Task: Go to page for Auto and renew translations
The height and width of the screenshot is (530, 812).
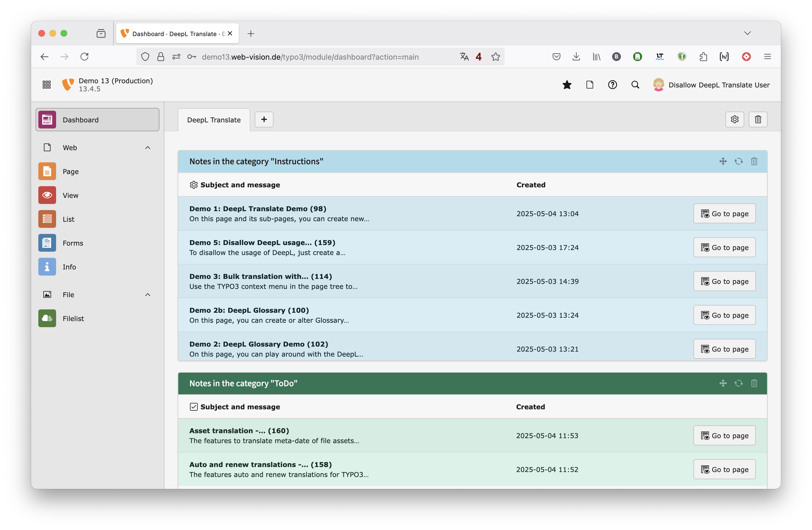Action: coord(724,469)
